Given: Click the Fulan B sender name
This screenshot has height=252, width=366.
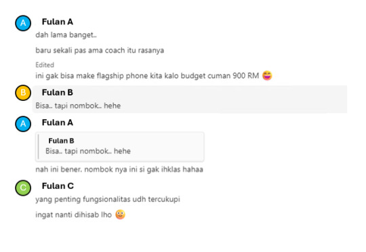Looking at the screenshot, I should pyautogui.click(x=58, y=92).
